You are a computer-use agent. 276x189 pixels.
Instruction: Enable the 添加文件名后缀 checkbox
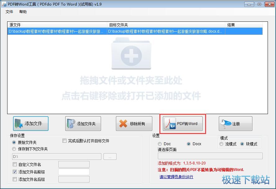pyautogui.click(x=14, y=179)
